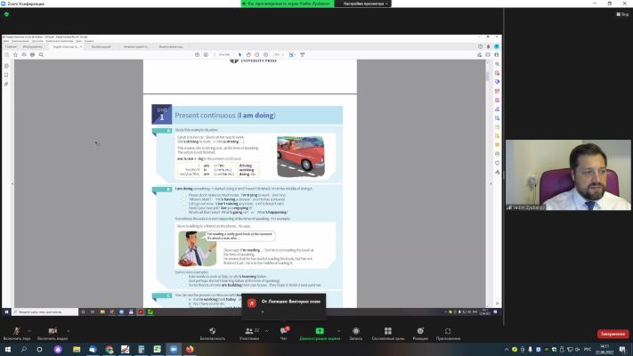Start recording with Запись icon
The width and height of the screenshot is (633, 356).
355,334
